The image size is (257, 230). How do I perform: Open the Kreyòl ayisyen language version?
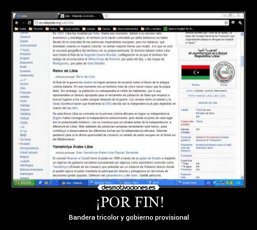[29, 152]
